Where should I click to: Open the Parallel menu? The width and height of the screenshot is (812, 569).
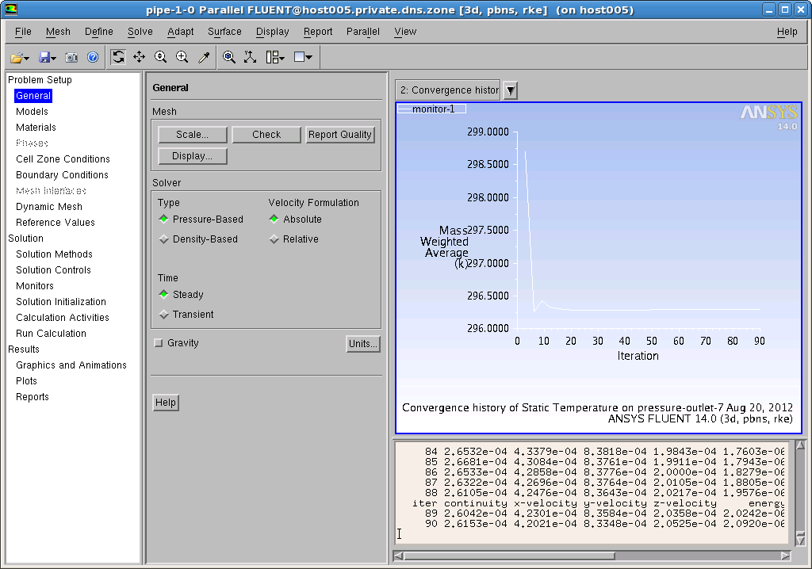coord(363,32)
